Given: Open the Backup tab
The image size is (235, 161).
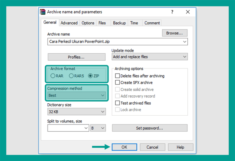Looking at the screenshot, I should pyautogui.click(x=119, y=23).
